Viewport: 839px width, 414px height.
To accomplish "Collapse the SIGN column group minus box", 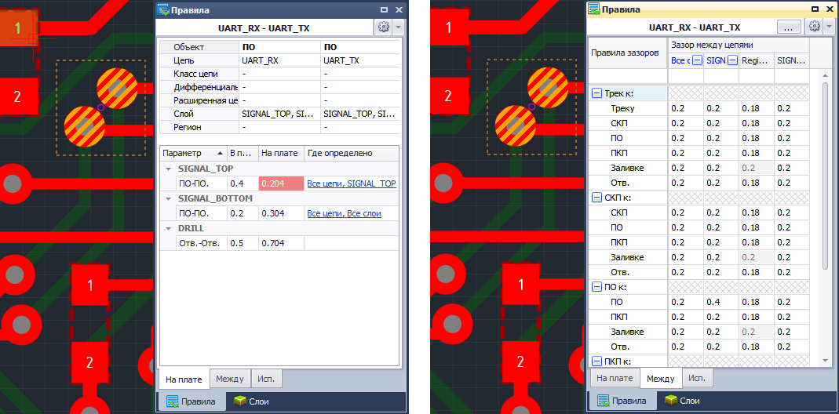I will point(732,60).
